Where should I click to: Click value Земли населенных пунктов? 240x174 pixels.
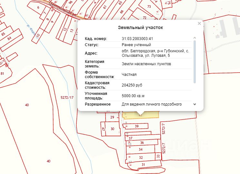coord(146,64)
